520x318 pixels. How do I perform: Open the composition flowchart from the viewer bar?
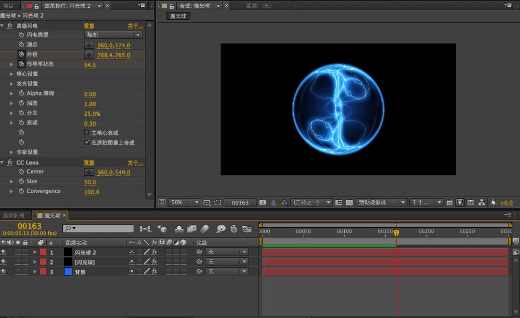coord(482,202)
